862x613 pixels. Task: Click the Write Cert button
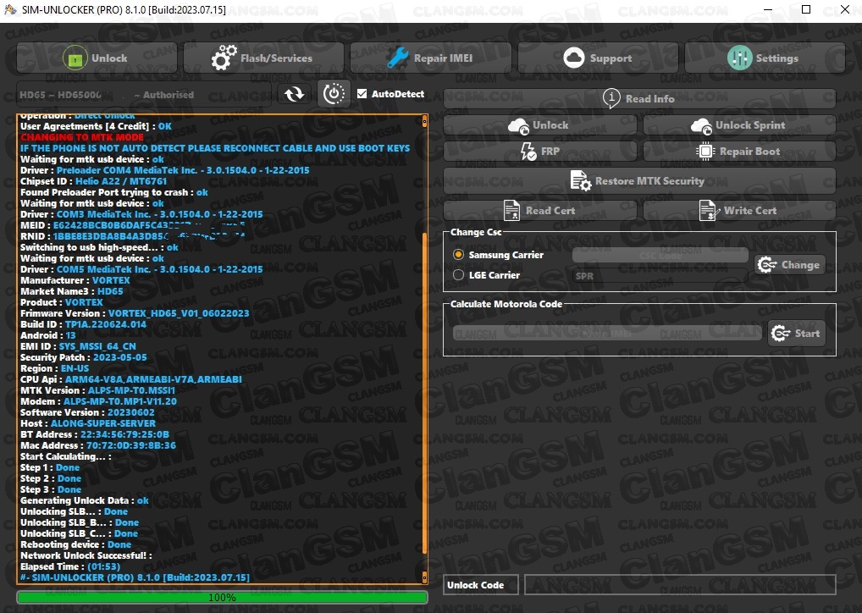739,211
